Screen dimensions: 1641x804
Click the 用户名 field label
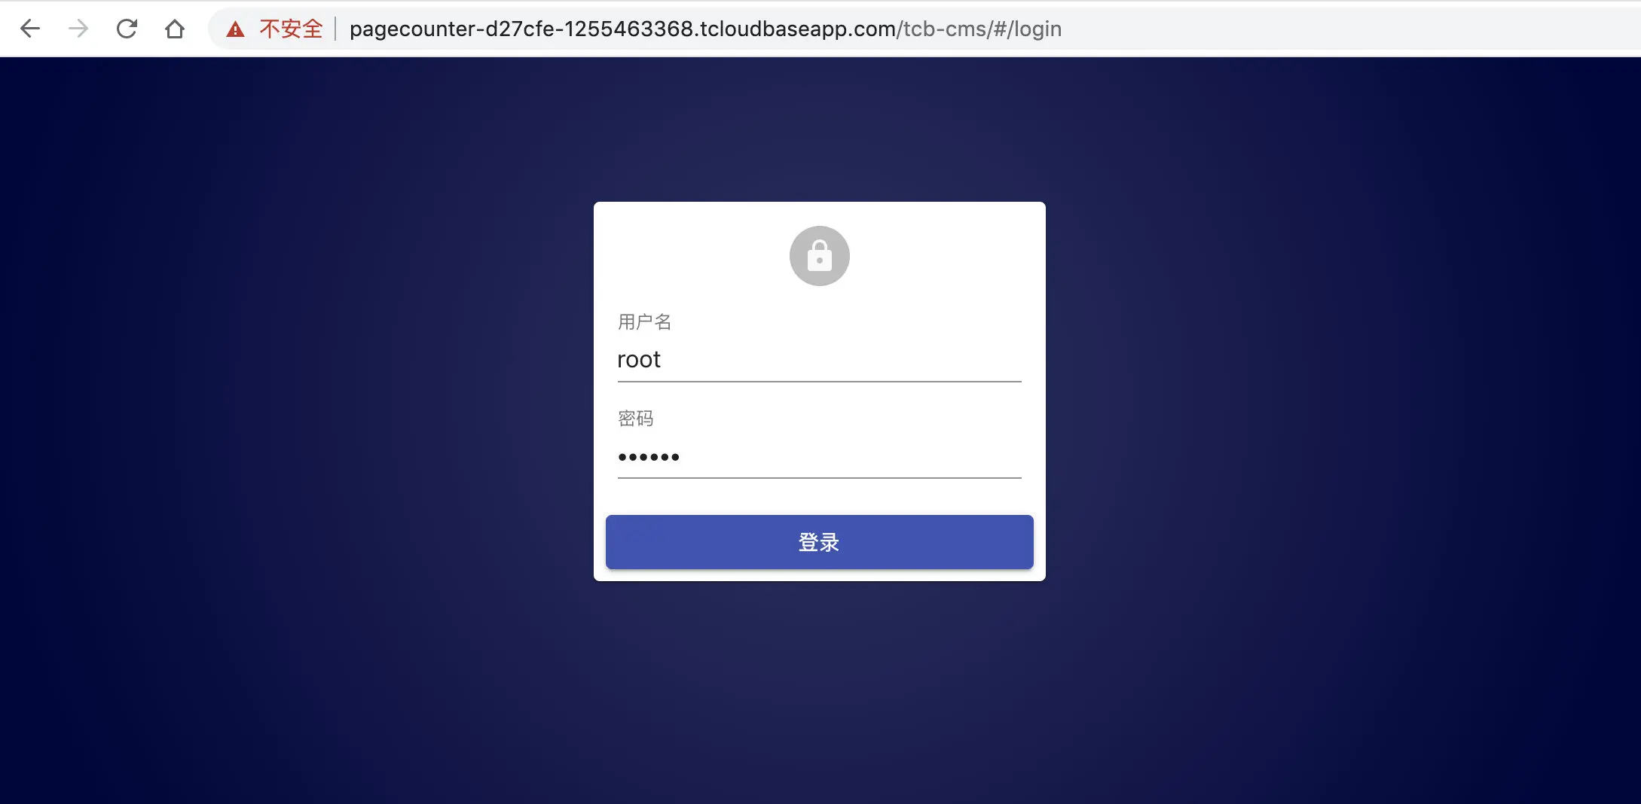(x=644, y=322)
